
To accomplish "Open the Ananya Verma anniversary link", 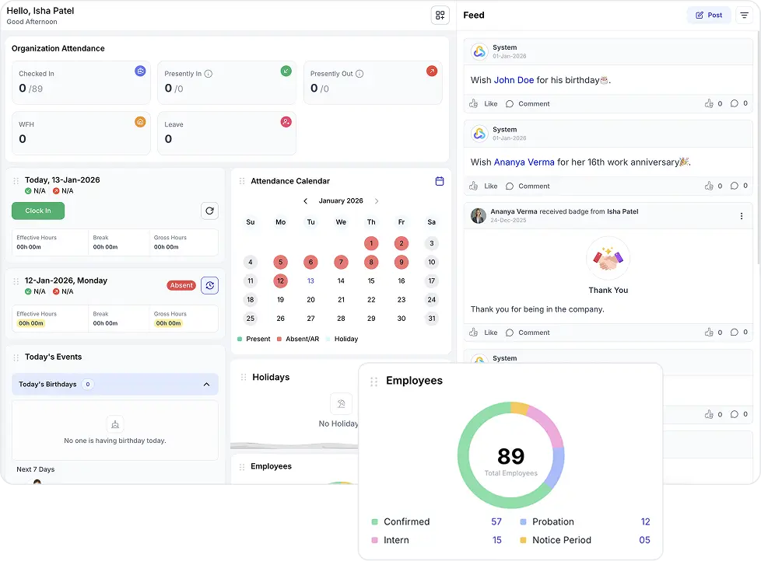I will click(x=524, y=162).
